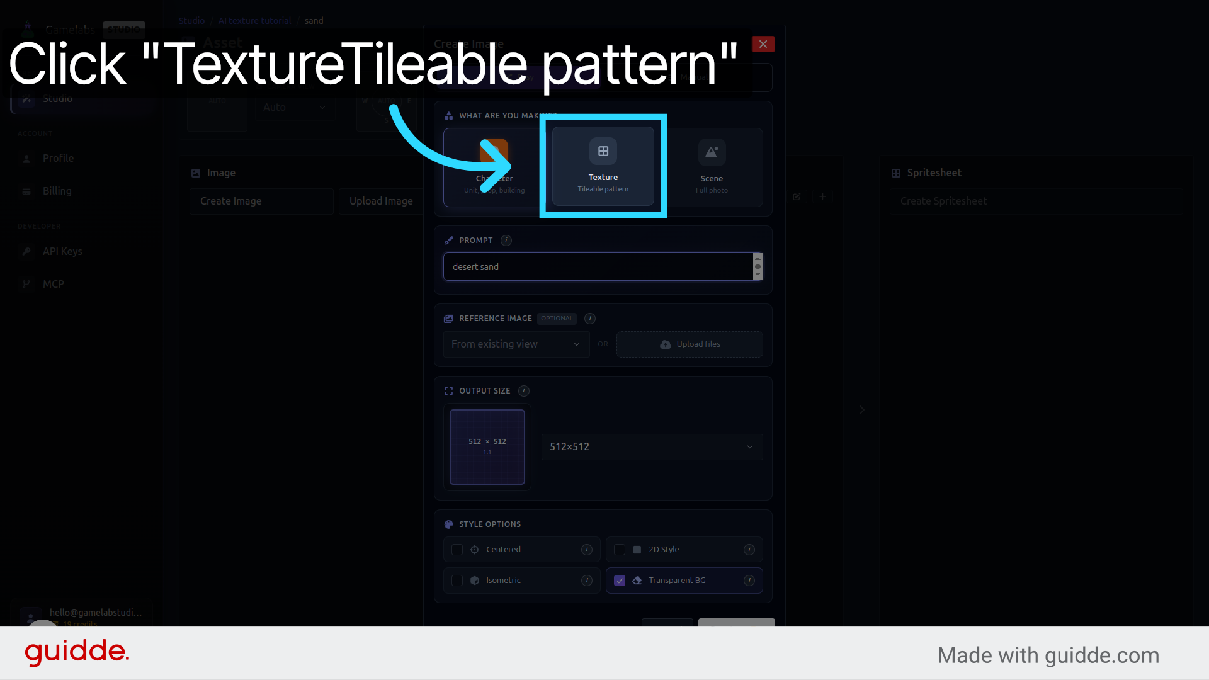Viewport: 1209px width, 680px height.
Task: Expand the From existing view dropdown
Action: click(516, 344)
